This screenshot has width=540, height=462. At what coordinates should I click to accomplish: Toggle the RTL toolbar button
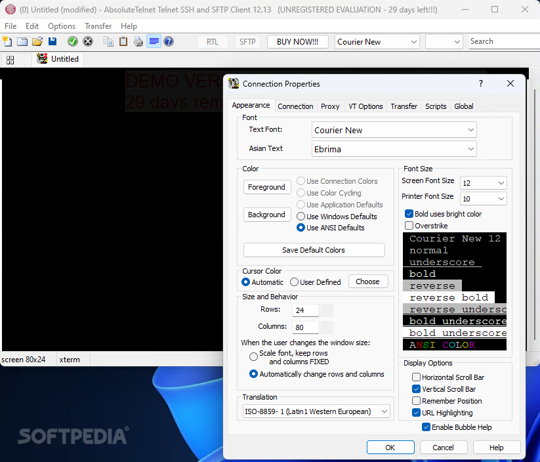213,42
